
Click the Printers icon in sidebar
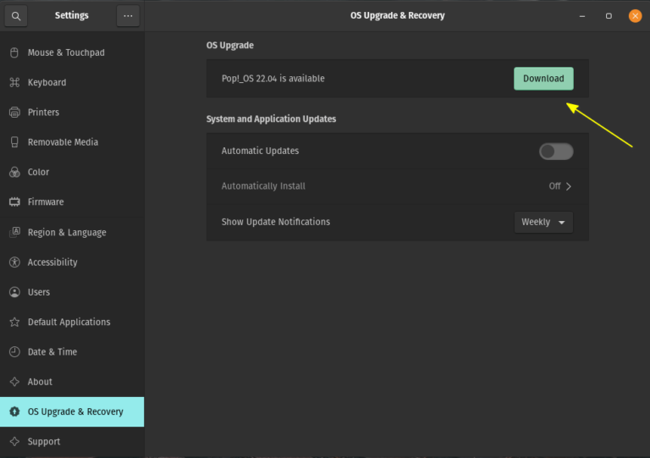(14, 112)
